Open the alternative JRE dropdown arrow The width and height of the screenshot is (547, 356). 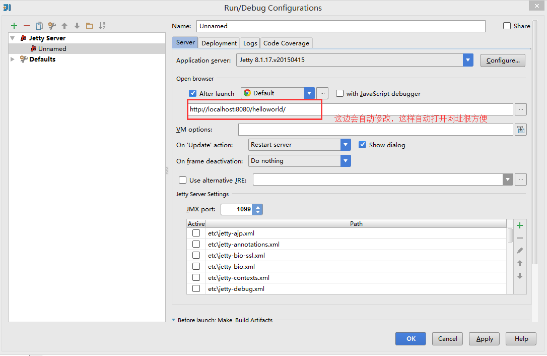[x=508, y=180]
